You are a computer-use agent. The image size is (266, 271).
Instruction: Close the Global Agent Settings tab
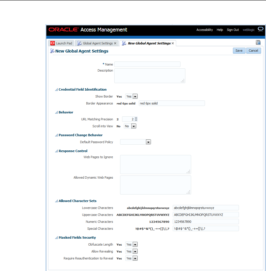pos(115,43)
